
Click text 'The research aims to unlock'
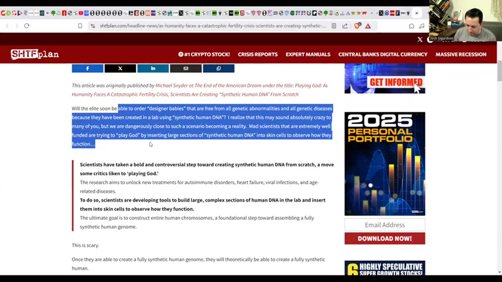(112, 183)
